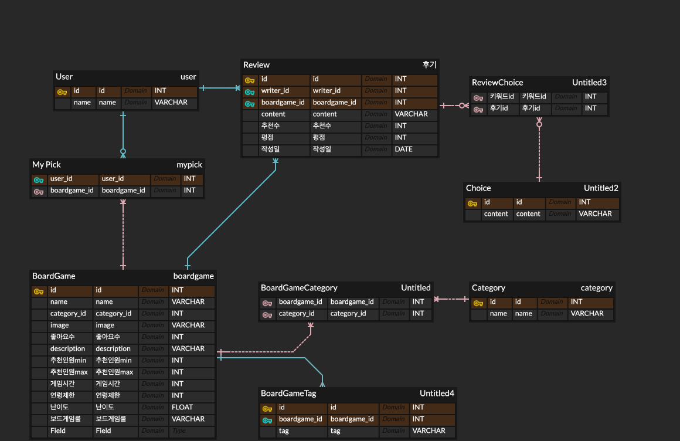Click key icon beside BoardGameCategory boardgame_id
Screen dimensions: 680x441
click(267, 303)
